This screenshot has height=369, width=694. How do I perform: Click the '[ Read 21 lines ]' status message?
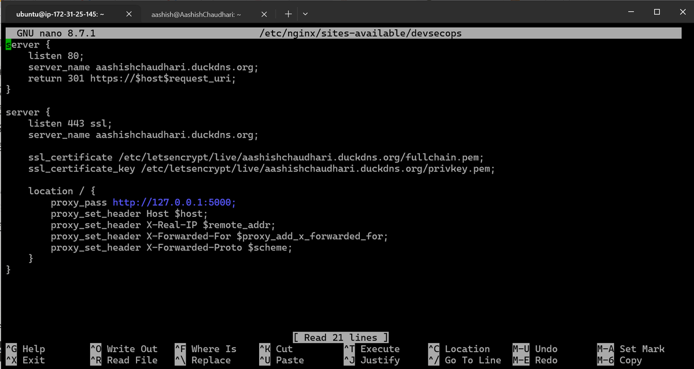pos(341,337)
